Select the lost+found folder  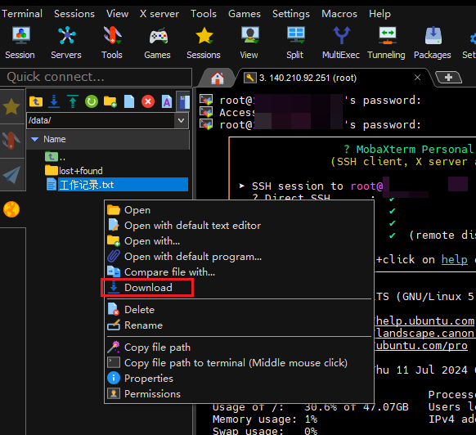(x=74, y=171)
